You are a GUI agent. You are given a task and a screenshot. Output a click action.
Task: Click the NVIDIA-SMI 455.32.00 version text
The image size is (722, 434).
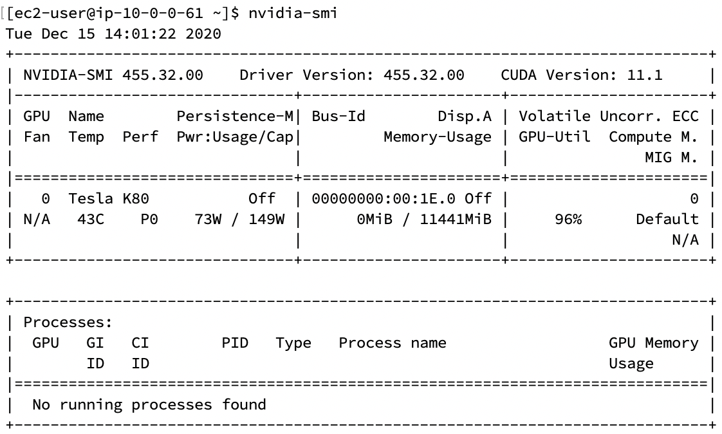pos(113,75)
